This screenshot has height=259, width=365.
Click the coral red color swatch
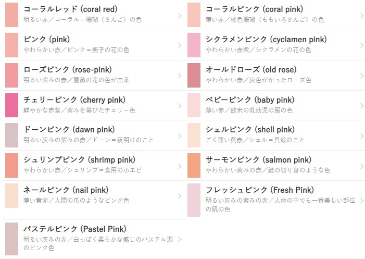point(11,15)
